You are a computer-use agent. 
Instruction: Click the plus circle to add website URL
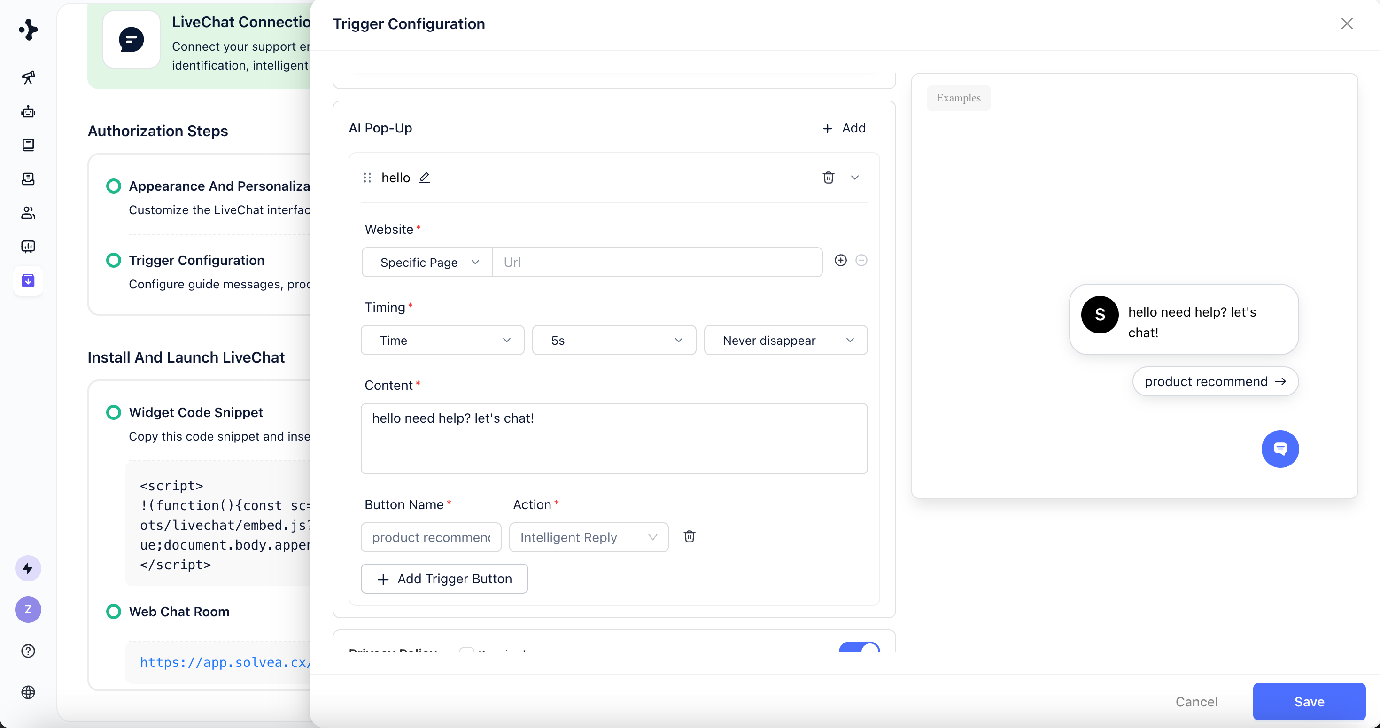pyautogui.click(x=840, y=260)
